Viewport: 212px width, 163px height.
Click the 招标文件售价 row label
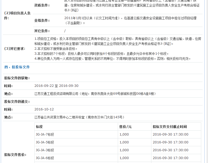15,155
